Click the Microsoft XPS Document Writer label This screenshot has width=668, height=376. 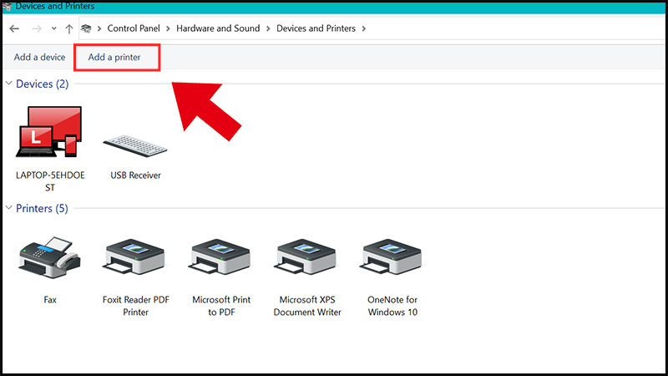pyautogui.click(x=307, y=306)
